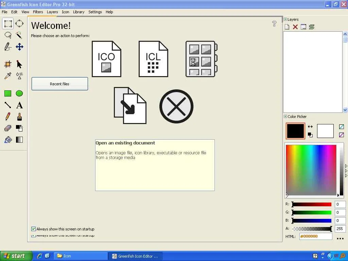Click the Recent files button
This screenshot has height=261, width=348.
(60, 84)
